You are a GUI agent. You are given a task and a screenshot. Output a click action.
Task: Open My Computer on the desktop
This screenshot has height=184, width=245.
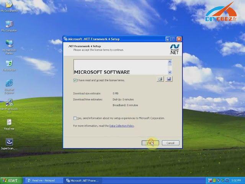pos(9,26)
